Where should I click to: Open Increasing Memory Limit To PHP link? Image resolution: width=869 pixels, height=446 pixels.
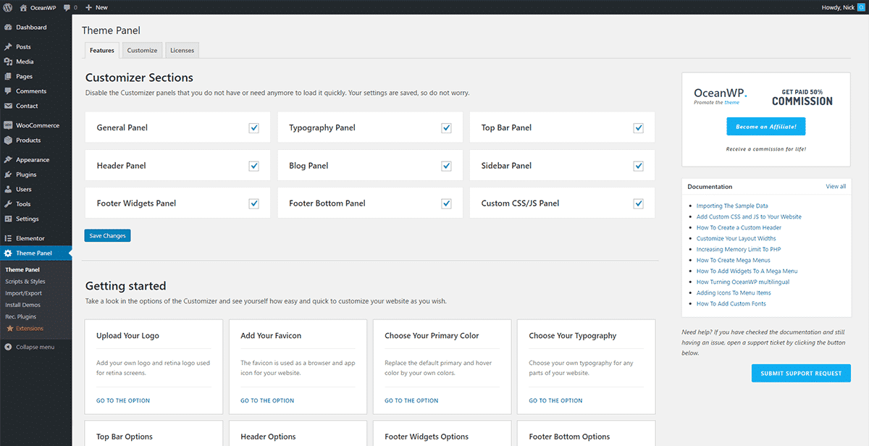coord(739,250)
